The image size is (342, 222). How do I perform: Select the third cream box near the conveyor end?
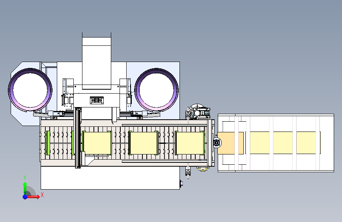[x=190, y=143]
